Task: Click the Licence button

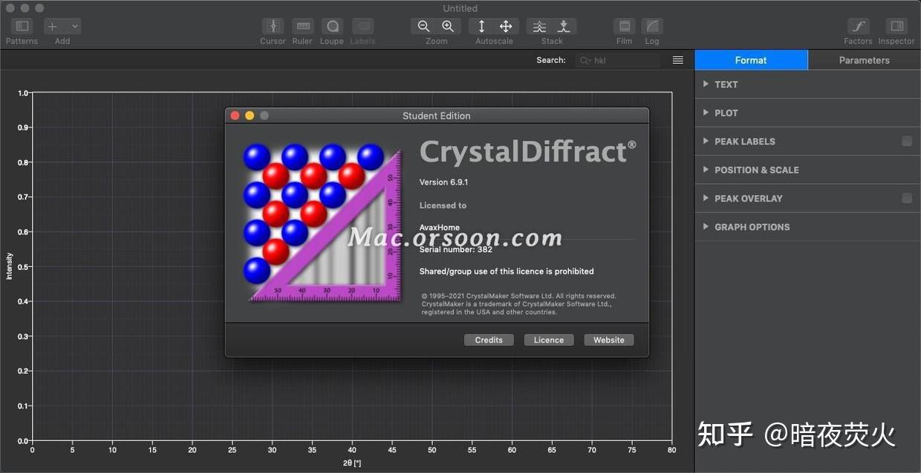Action: [549, 340]
